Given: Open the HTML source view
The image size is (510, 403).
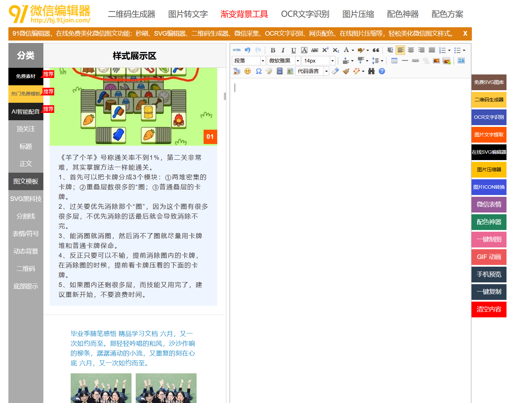Looking at the screenshot, I should pos(237,50).
